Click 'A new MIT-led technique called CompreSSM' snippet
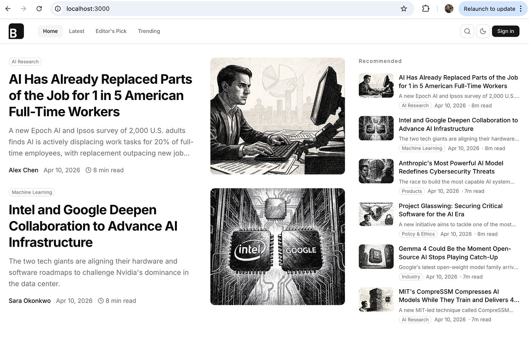Image resolution: width=529 pixels, height=341 pixels. 456,310
